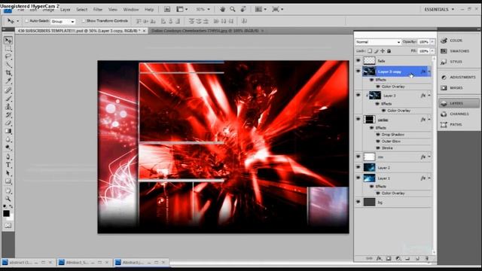Add a layer mask from panel bottom
The height and width of the screenshot is (271, 482).
click(389, 258)
